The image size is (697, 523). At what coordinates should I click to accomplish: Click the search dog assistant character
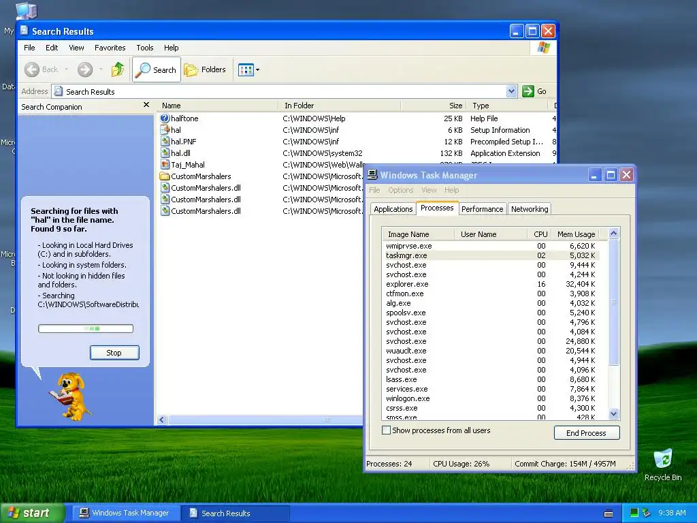[x=71, y=396]
